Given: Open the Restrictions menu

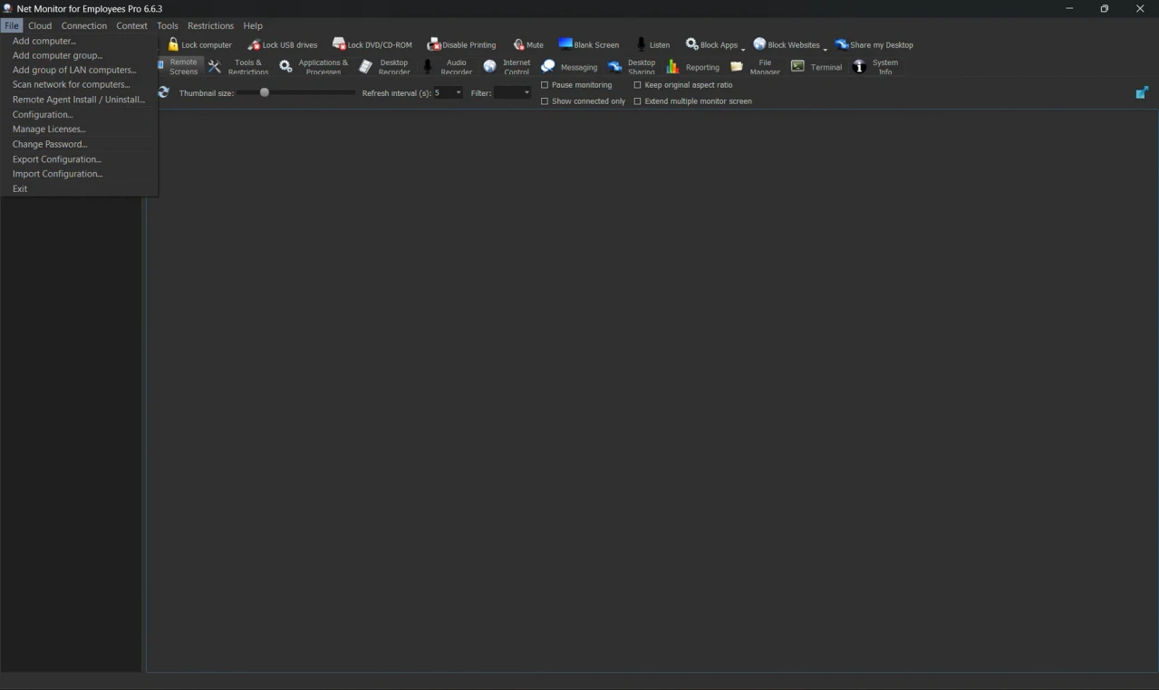Looking at the screenshot, I should pos(210,25).
